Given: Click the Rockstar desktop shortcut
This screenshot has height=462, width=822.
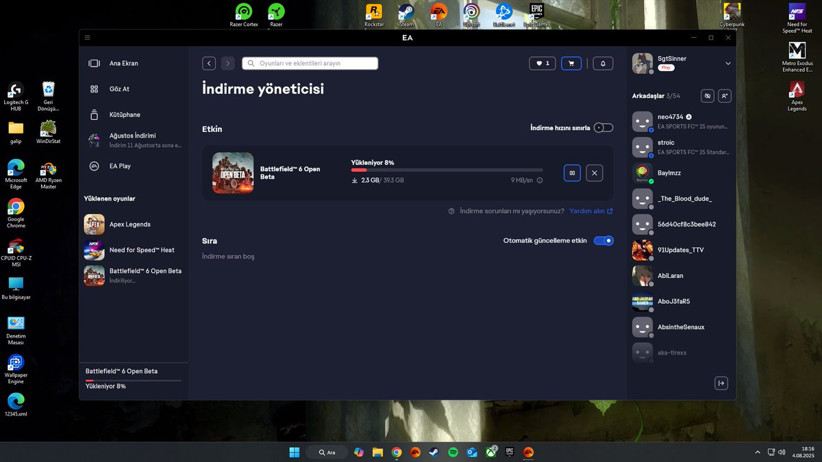Looking at the screenshot, I should coord(374,15).
